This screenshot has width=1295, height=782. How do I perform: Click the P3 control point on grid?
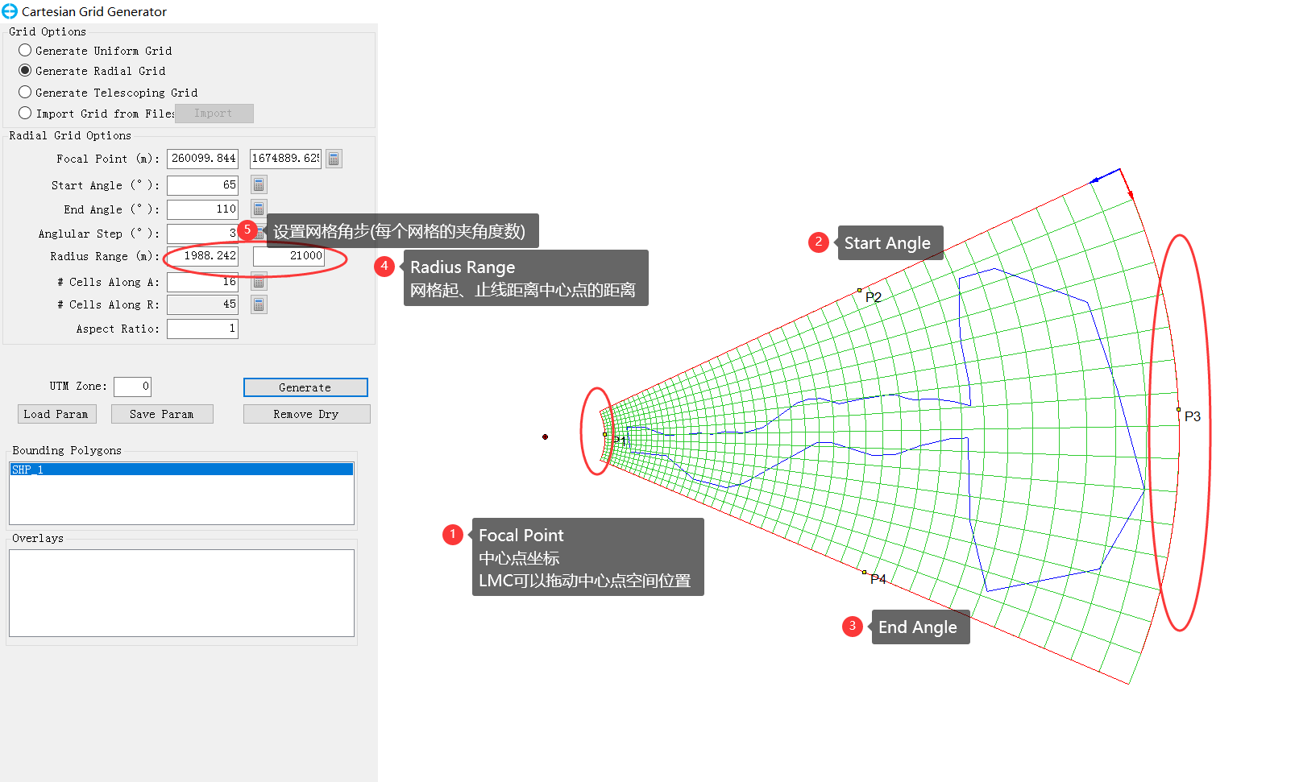pos(1178,410)
